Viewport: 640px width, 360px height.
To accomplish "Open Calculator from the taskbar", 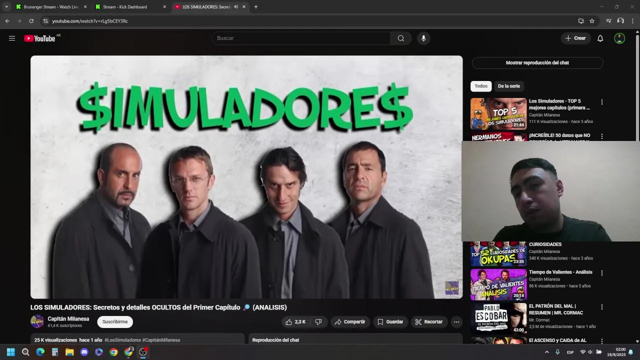I will 55,352.
